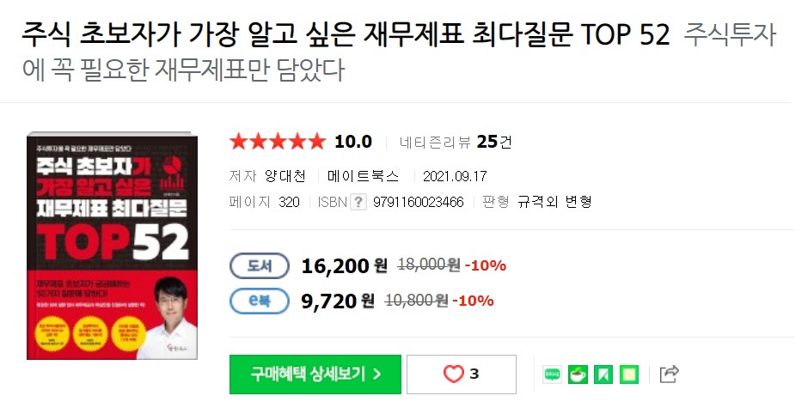Click the 9,720원 ebook price
This screenshot has height=414, width=808.
point(338,301)
